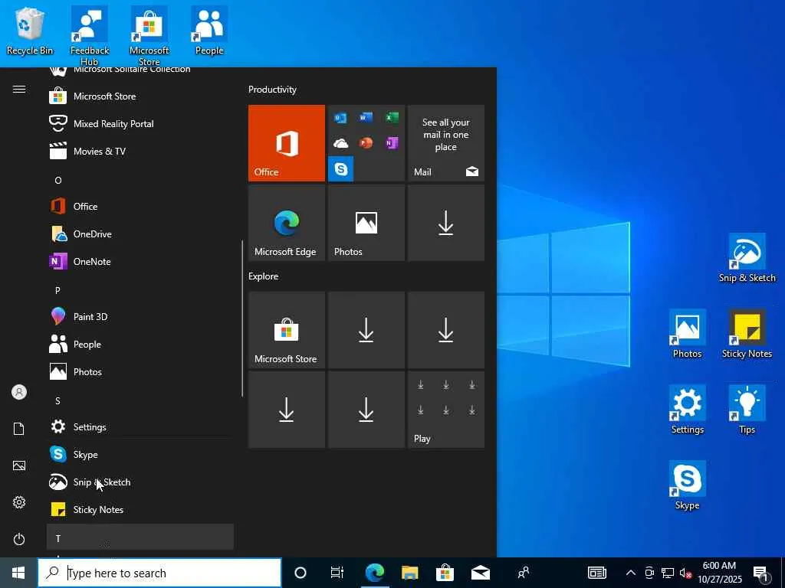Open Movies & TV app
785x588 pixels.
[140, 151]
